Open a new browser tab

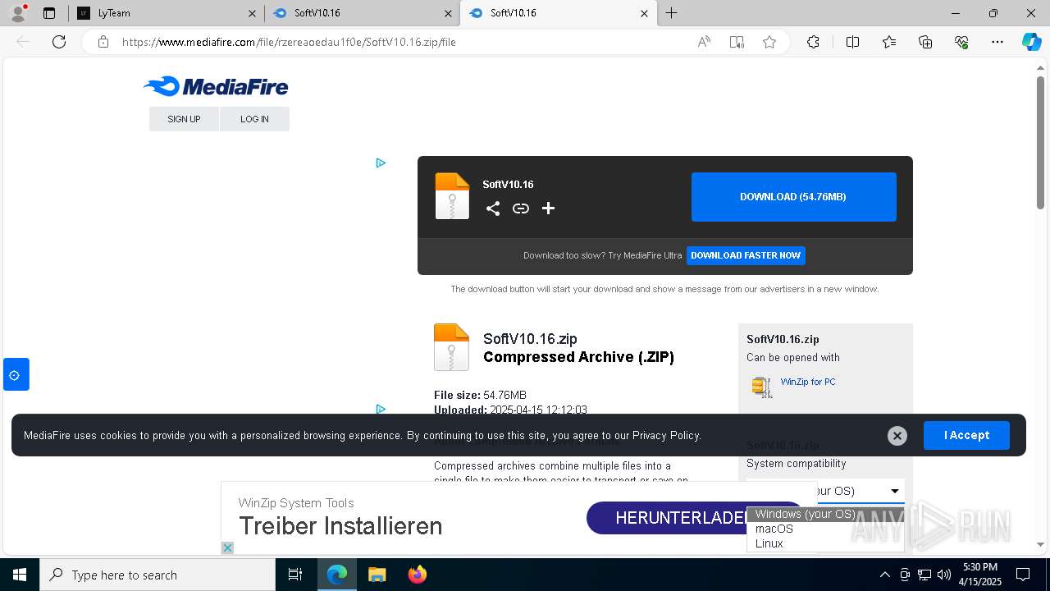[672, 13]
